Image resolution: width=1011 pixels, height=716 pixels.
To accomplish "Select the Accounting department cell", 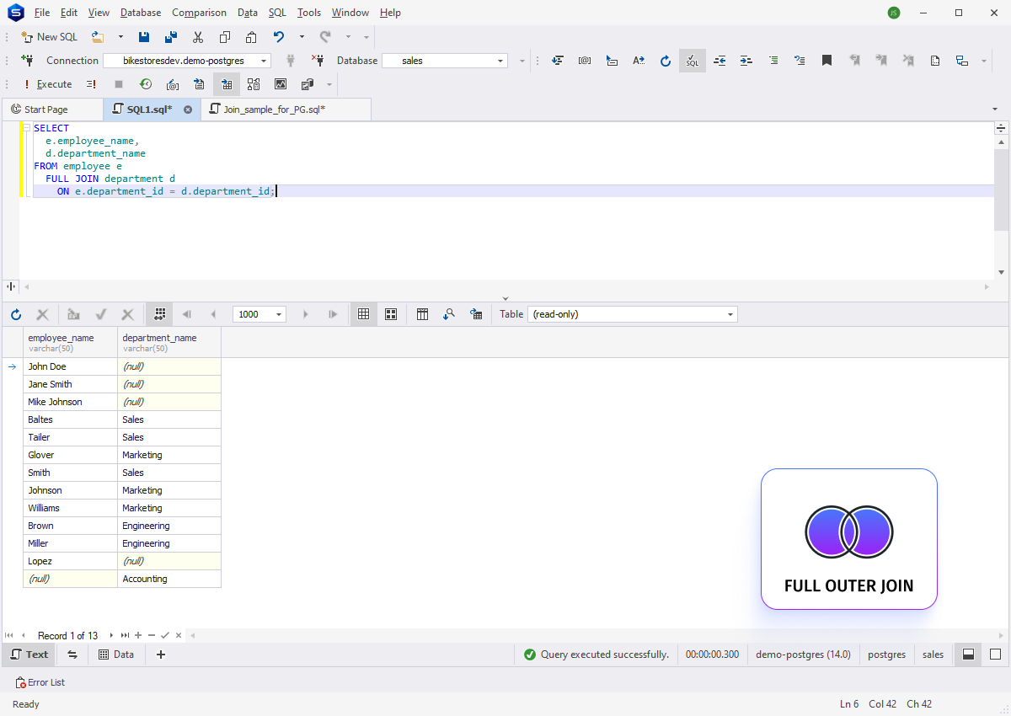I will pos(169,579).
